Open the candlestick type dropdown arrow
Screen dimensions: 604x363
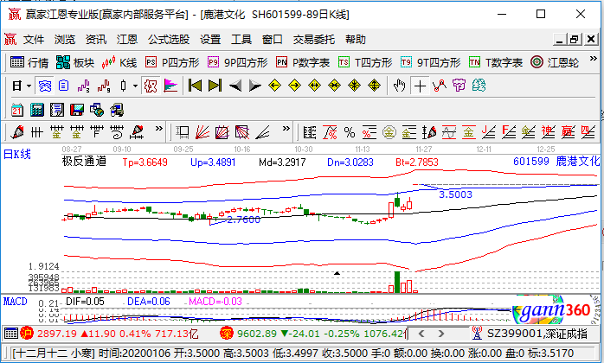pos(136,86)
